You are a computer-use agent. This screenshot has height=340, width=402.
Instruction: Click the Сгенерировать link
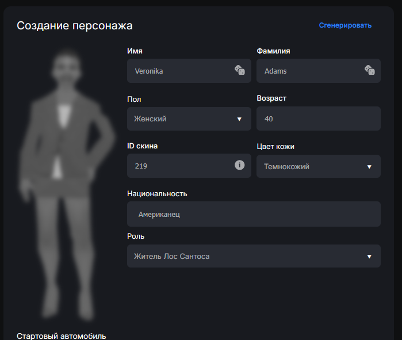pyautogui.click(x=345, y=25)
